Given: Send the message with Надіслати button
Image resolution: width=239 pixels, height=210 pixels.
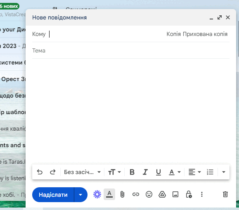Looking at the screenshot, I should pyautogui.click(x=53, y=195).
